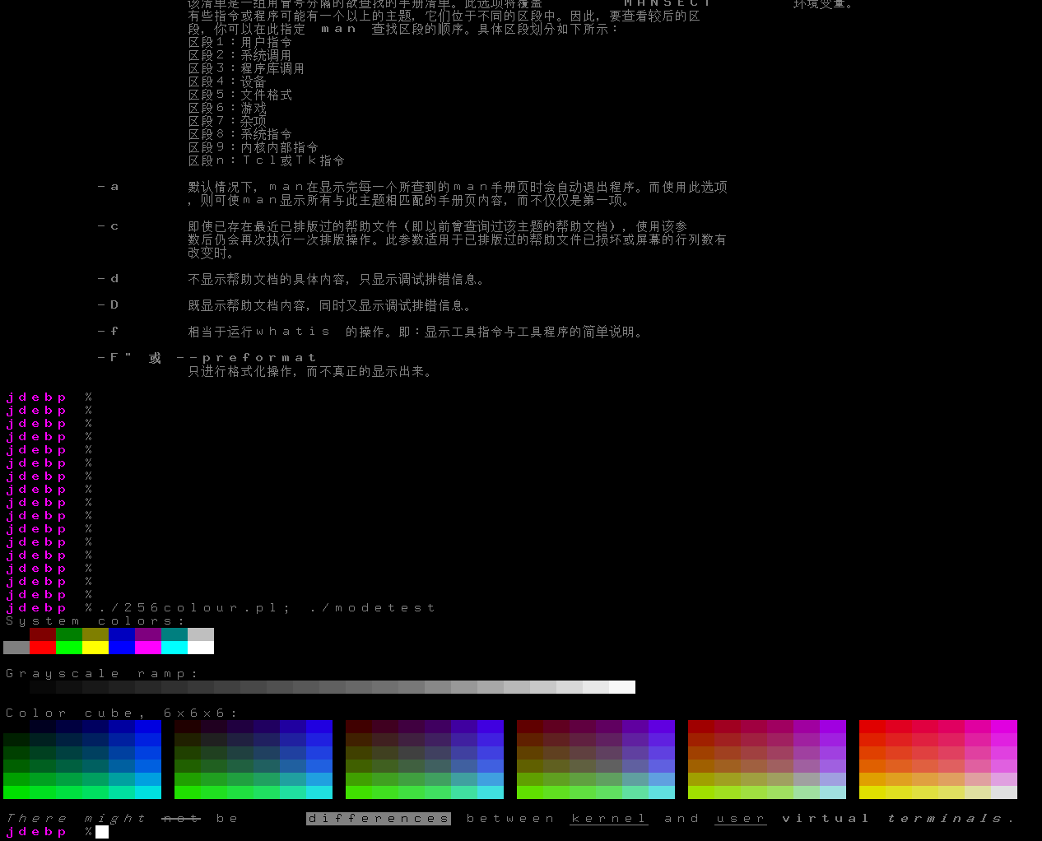Place cursor at the white block cursor

point(102,832)
